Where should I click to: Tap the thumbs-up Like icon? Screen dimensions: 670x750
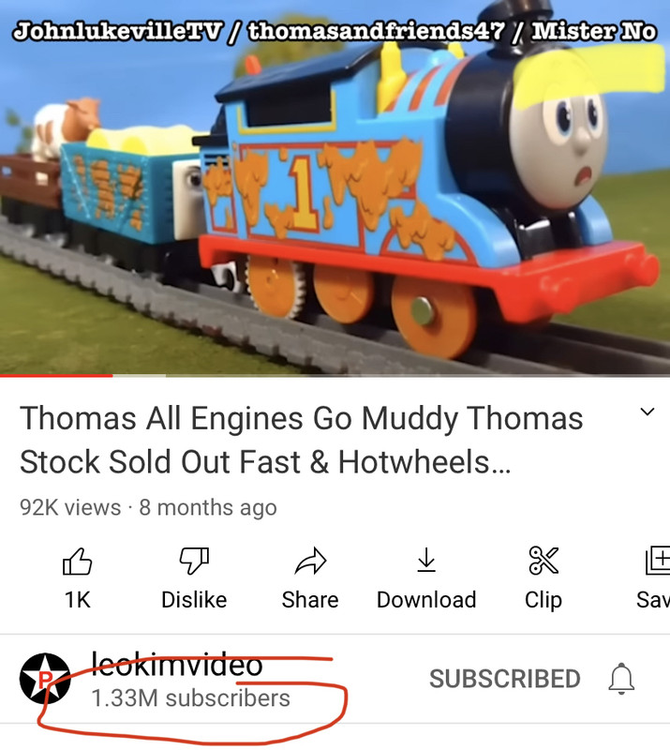(x=77, y=561)
